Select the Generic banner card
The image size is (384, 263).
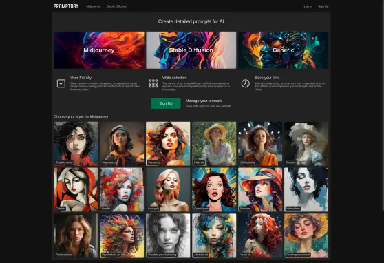(x=284, y=50)
